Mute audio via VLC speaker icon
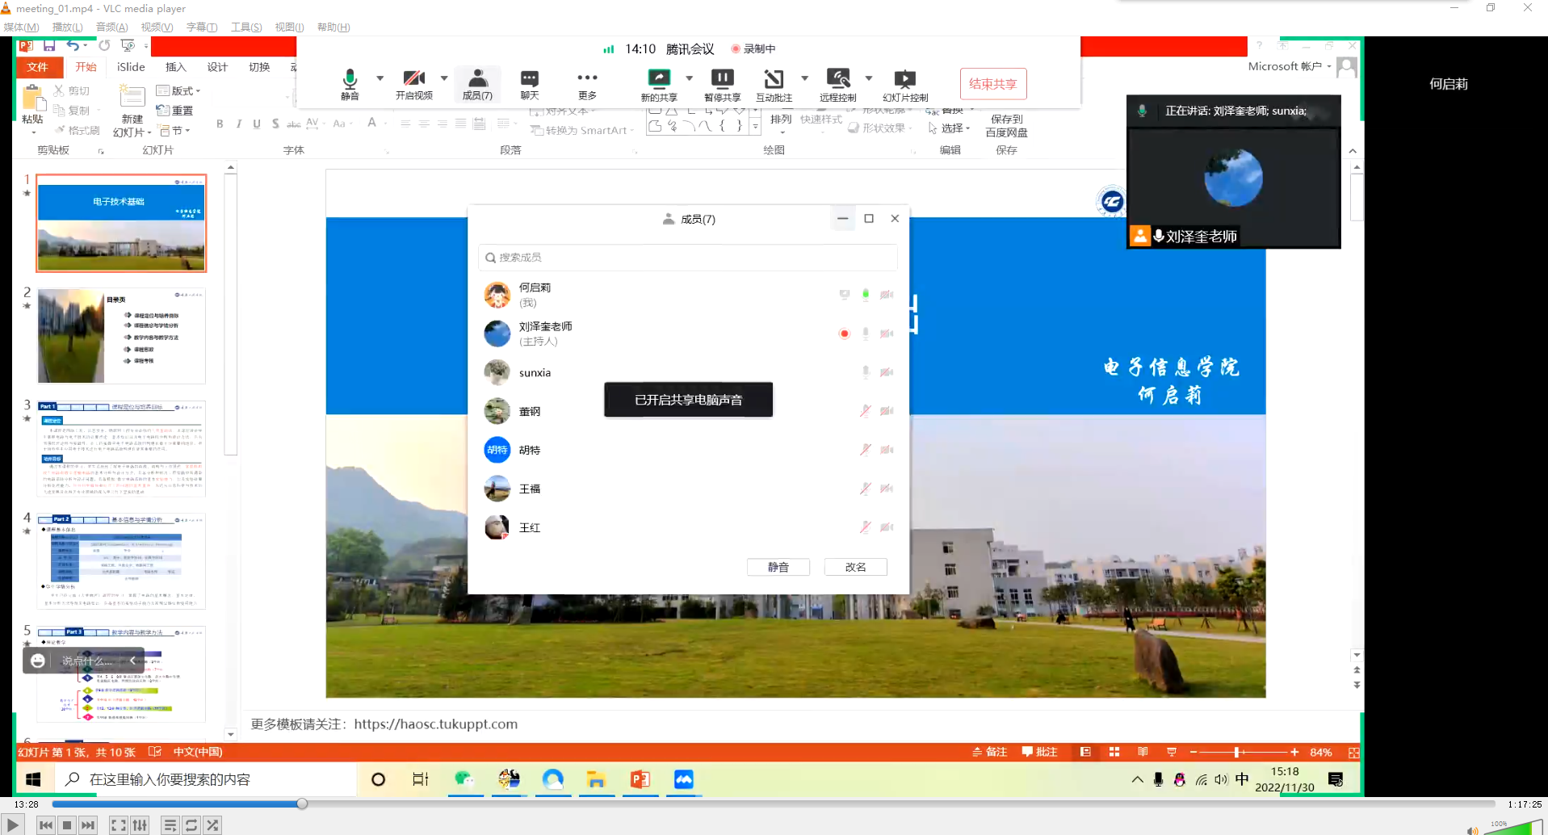The width and height of the screenshot is (1548, 835). coord(1472,829)
